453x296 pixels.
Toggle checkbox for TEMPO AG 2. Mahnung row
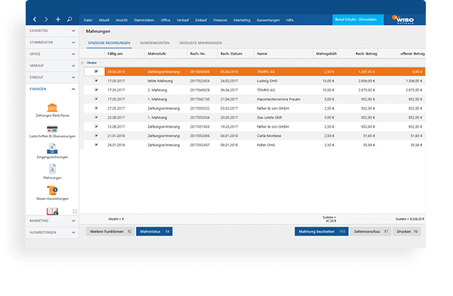pyautogui.click(x=96, y=90)
